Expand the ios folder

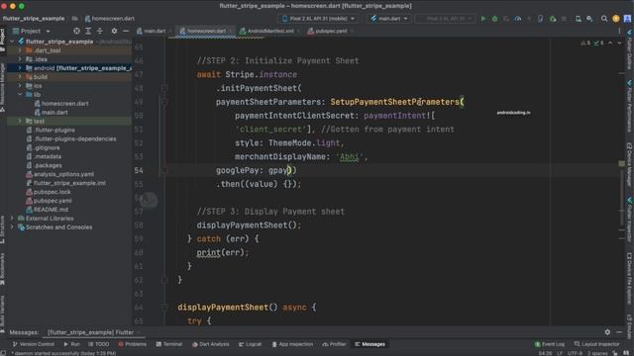point(20,86)
